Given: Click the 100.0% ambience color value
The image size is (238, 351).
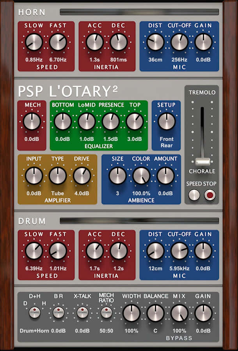Looking at the screenshot, I should pos(141,193).
